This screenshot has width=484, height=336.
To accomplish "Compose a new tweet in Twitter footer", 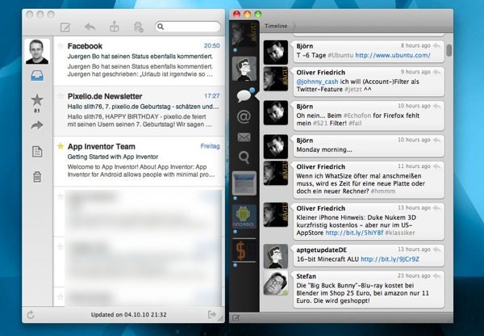I will click(236, 317).
